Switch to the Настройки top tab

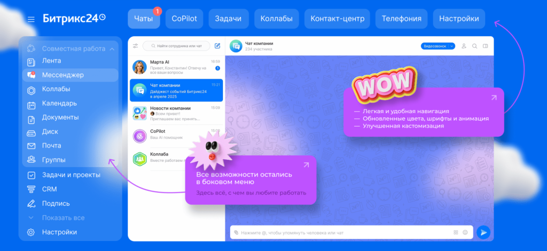[x=459, y=19]
